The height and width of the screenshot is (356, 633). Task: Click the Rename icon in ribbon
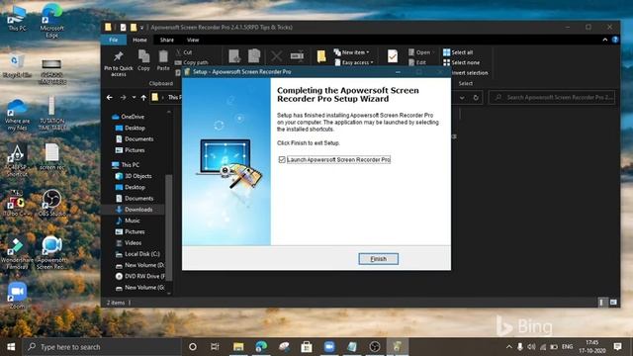point(297,56)
